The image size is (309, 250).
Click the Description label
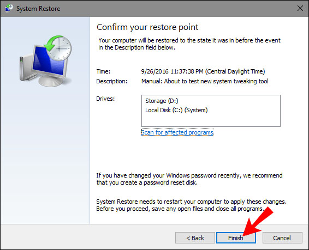[112, 81]
